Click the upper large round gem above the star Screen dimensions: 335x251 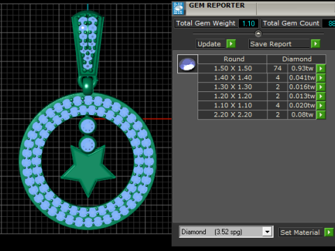[87, 126]
